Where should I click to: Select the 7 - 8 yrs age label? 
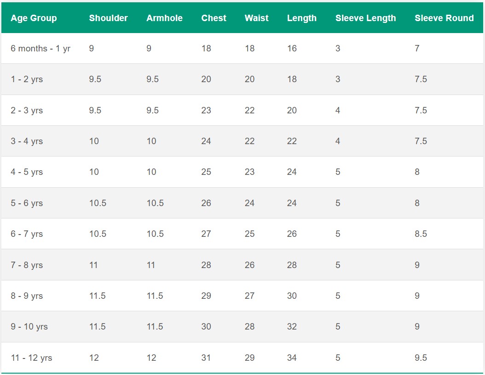pos(27,265)
